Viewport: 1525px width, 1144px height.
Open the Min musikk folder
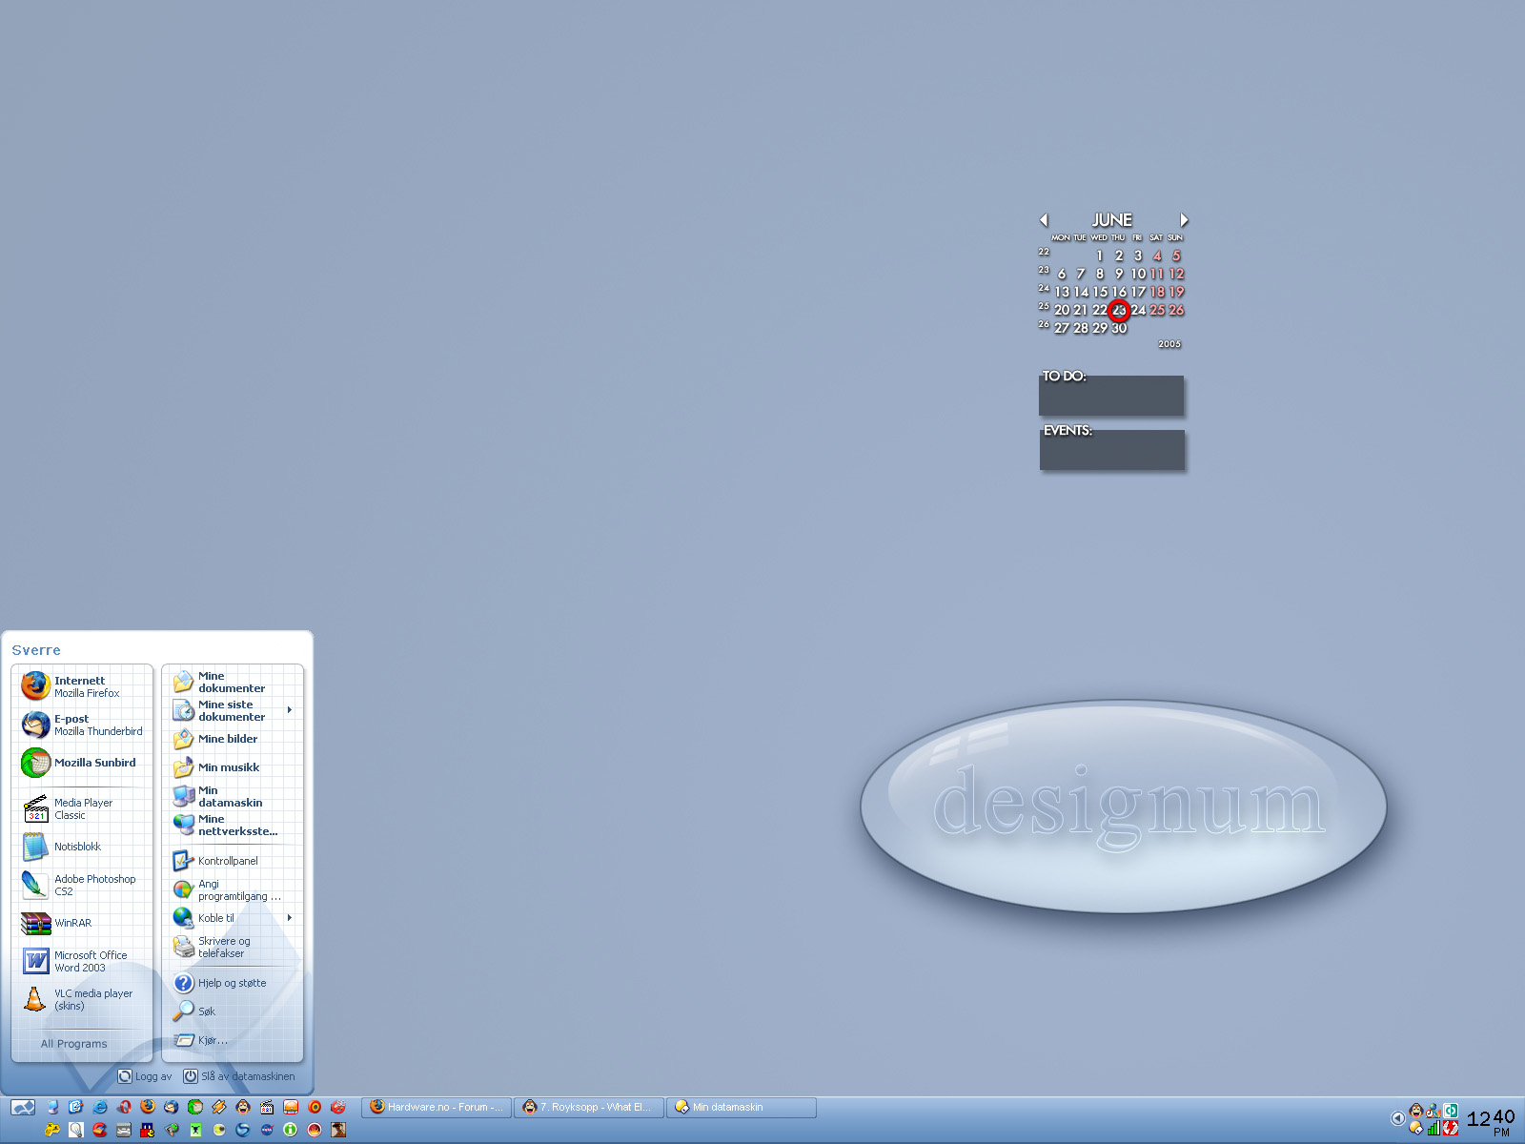(233, 767)
